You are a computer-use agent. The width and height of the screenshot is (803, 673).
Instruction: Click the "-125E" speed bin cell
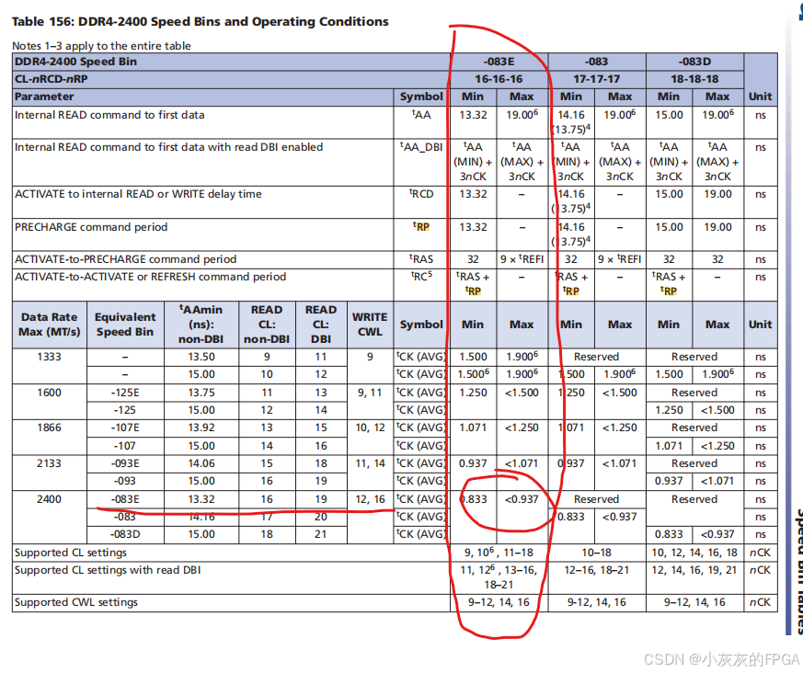[125, 393]
